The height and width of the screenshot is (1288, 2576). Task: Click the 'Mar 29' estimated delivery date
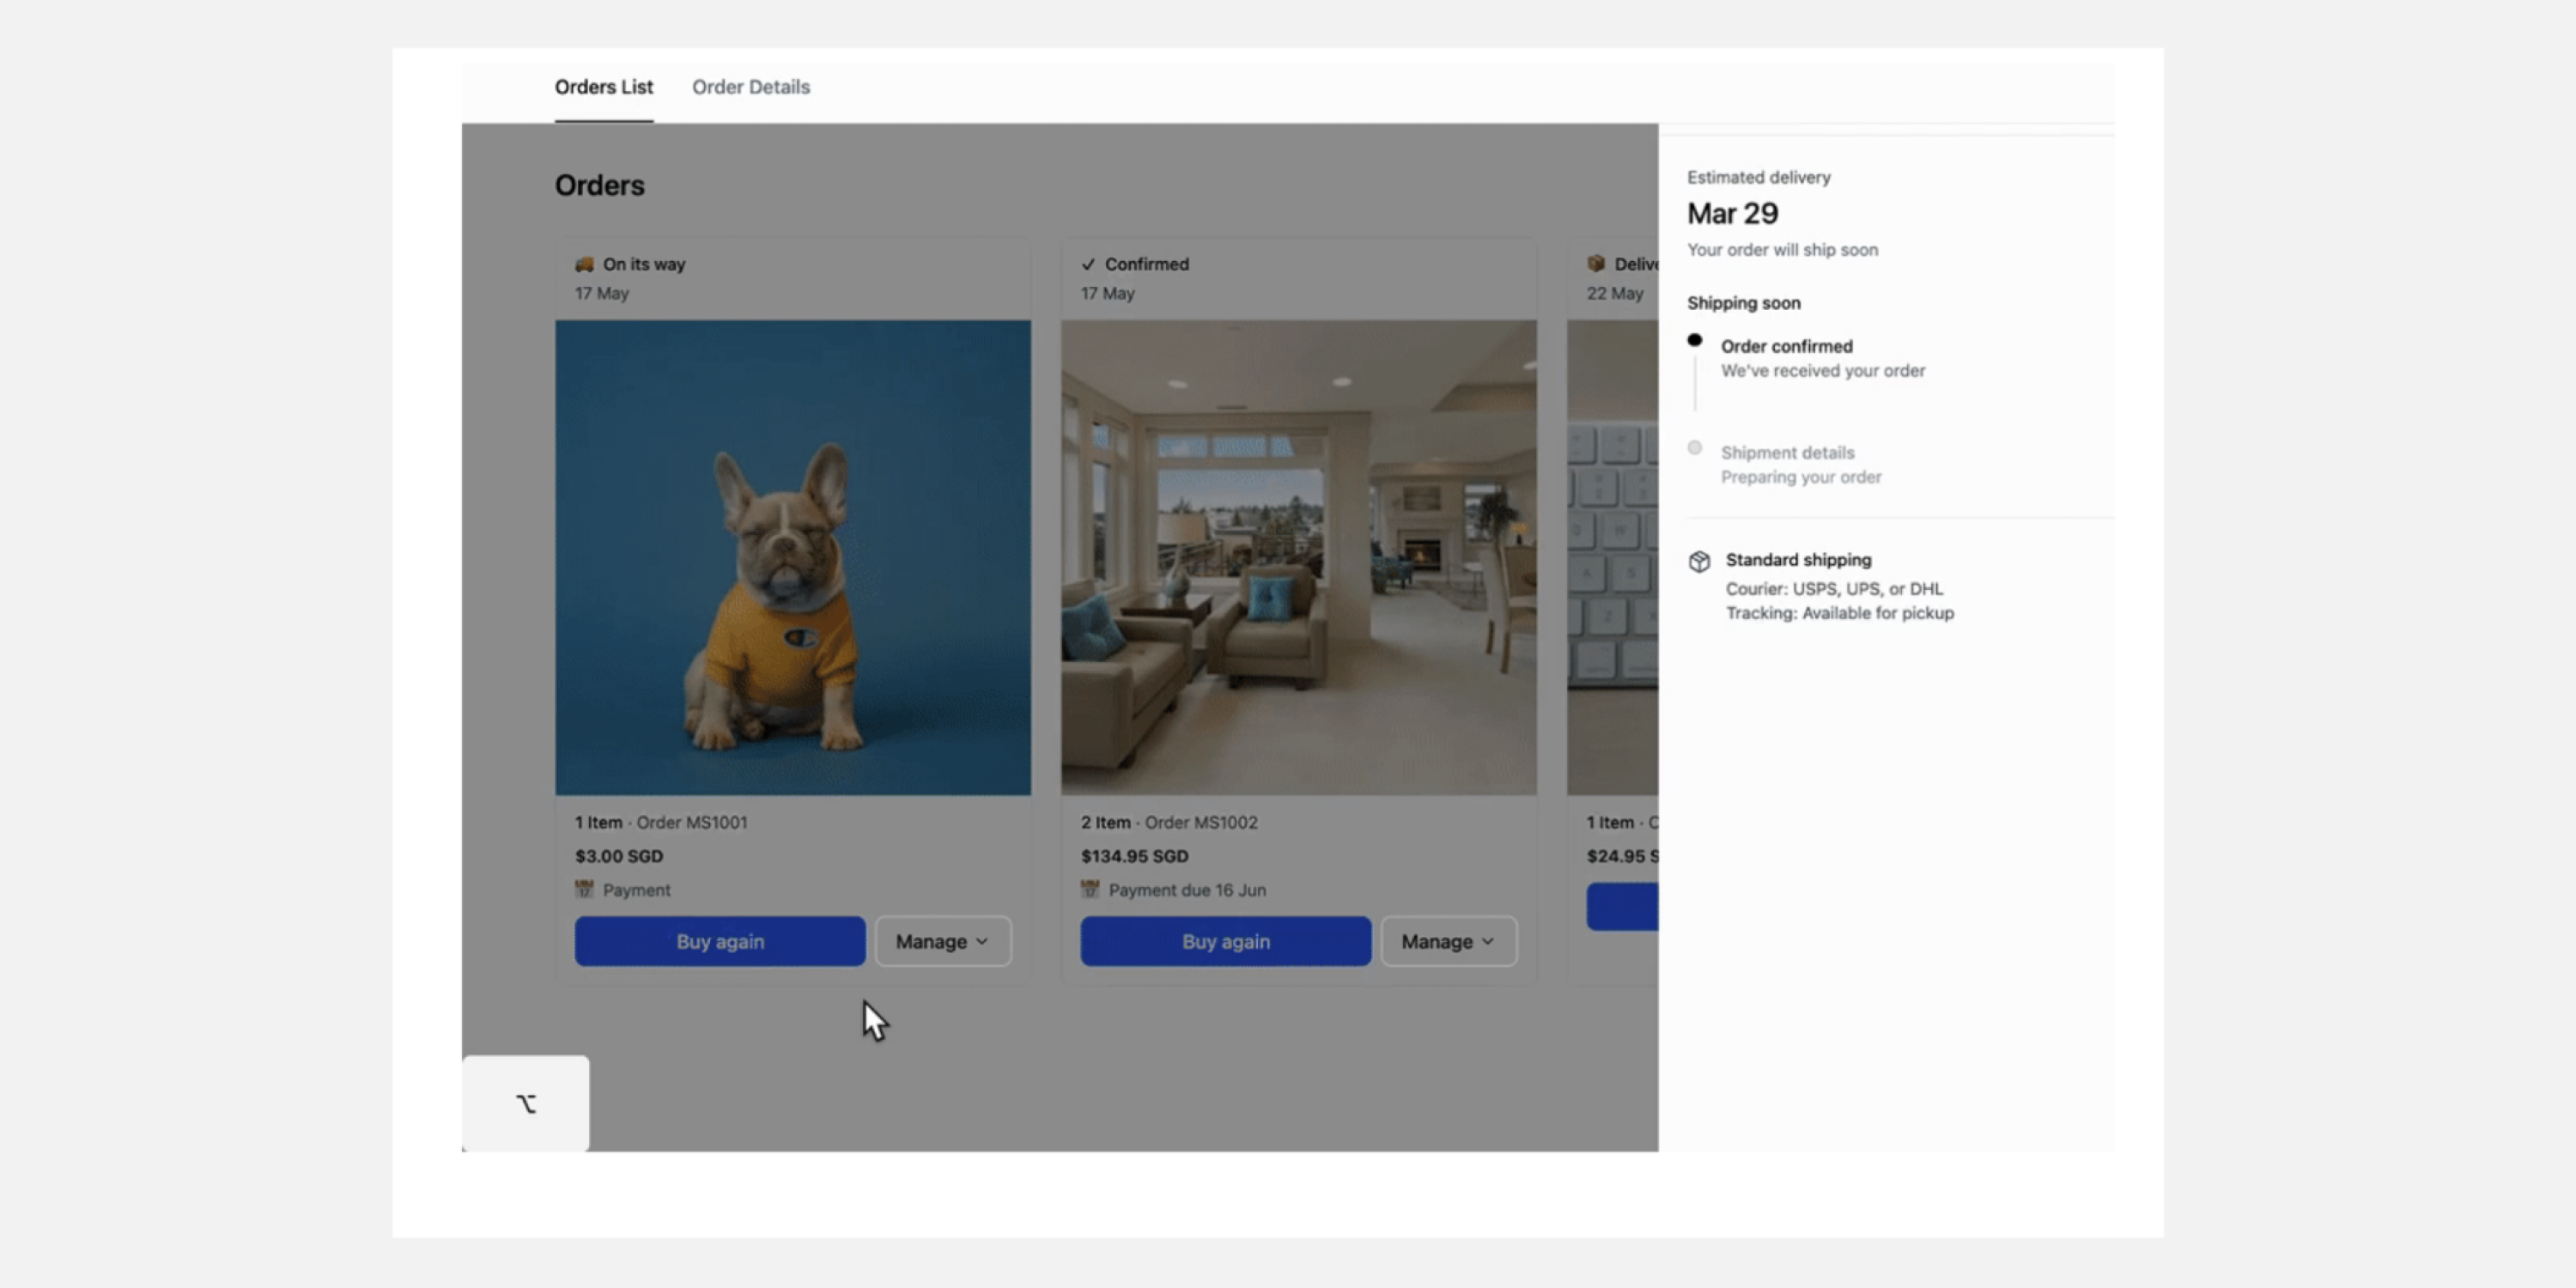coord(1733,213)
